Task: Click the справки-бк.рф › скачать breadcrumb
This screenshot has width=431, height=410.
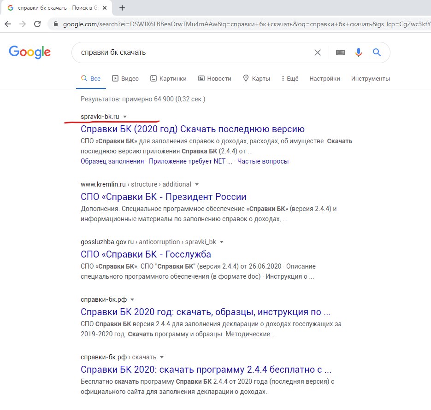Action: coord(118,357)
